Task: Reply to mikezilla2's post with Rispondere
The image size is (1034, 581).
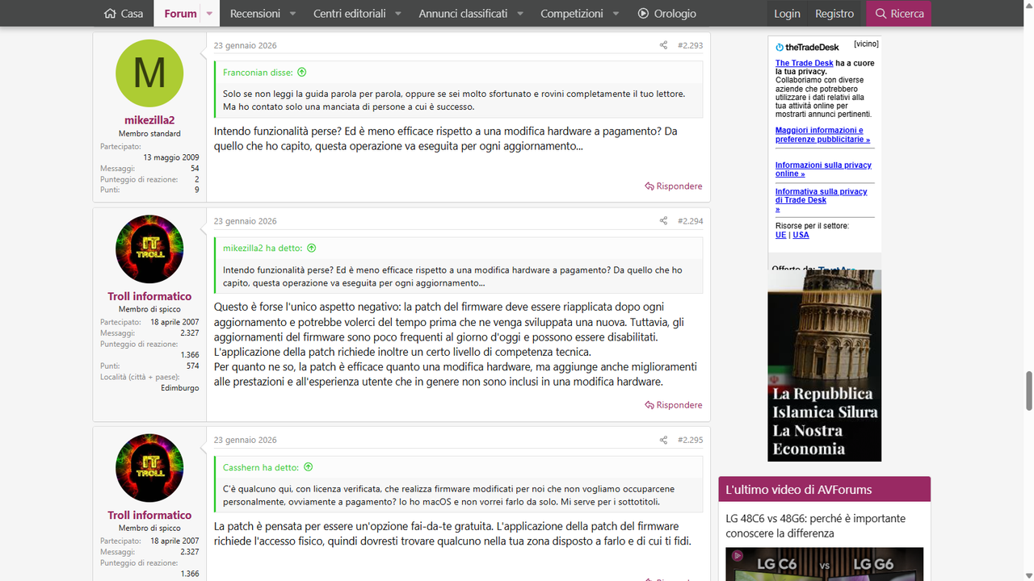Action: [x=674, y=186]
